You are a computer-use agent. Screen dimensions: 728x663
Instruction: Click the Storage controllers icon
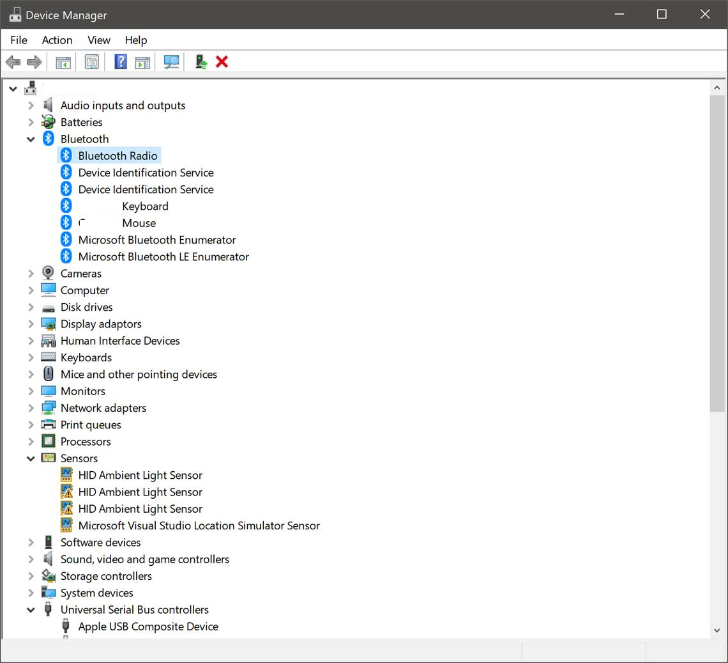[x=49, y=575]
